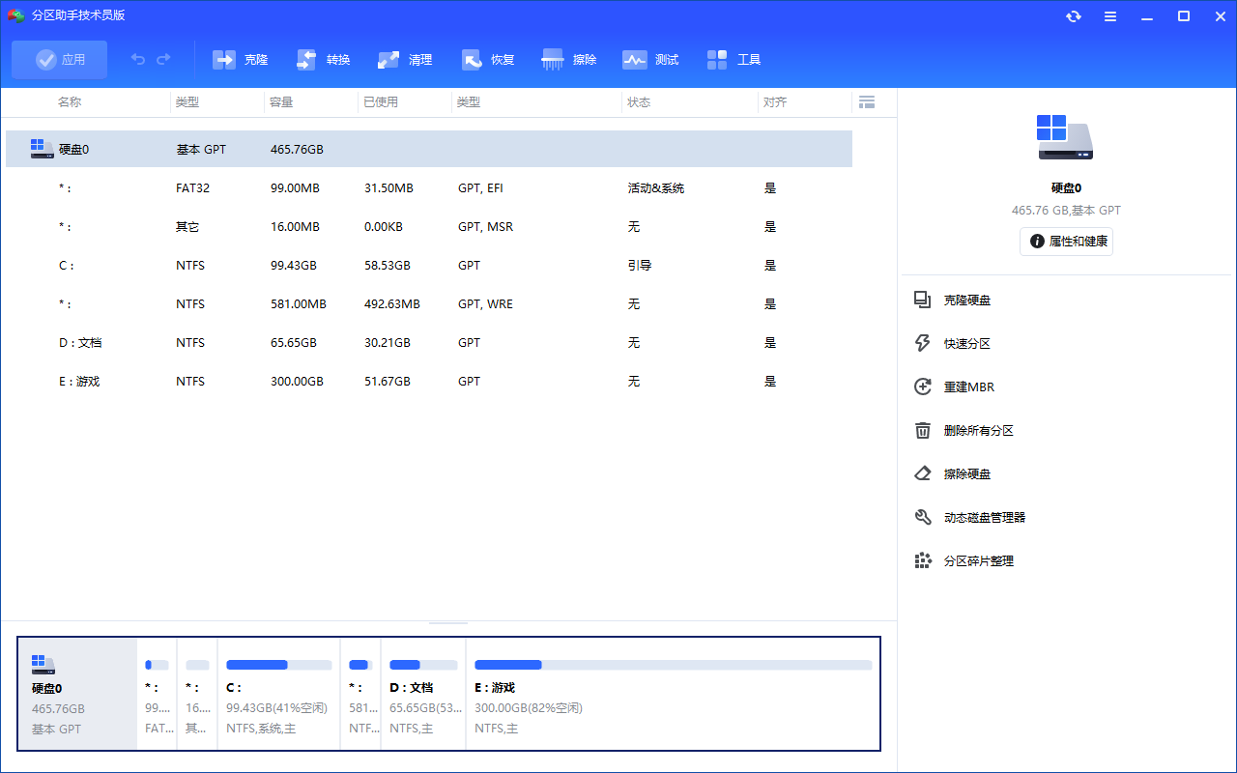Click the list layout icon in the table header
The height and width of the screenshot is (773, 1237).
(867, 101)
